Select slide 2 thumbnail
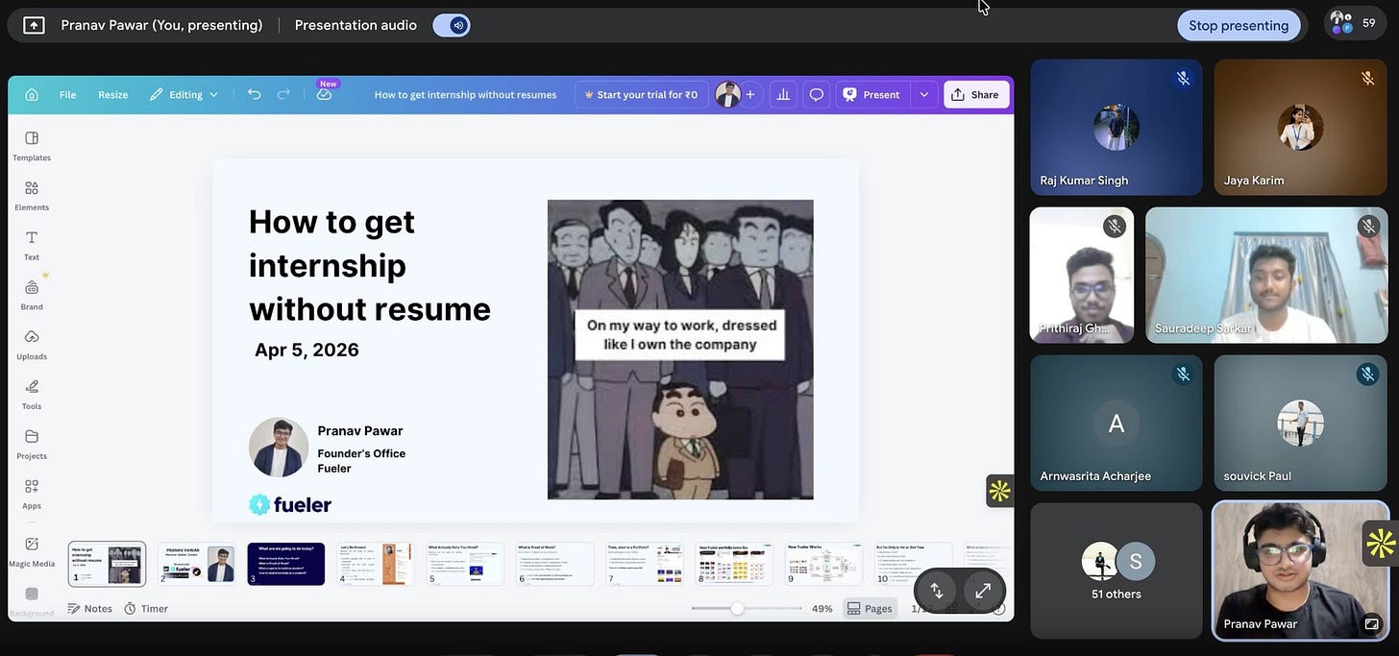Viewport: 1399px width, 656px height. (196, 564)
